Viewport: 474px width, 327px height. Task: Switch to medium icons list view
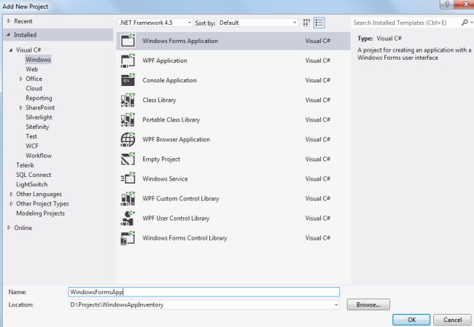(x=319, y=23)
